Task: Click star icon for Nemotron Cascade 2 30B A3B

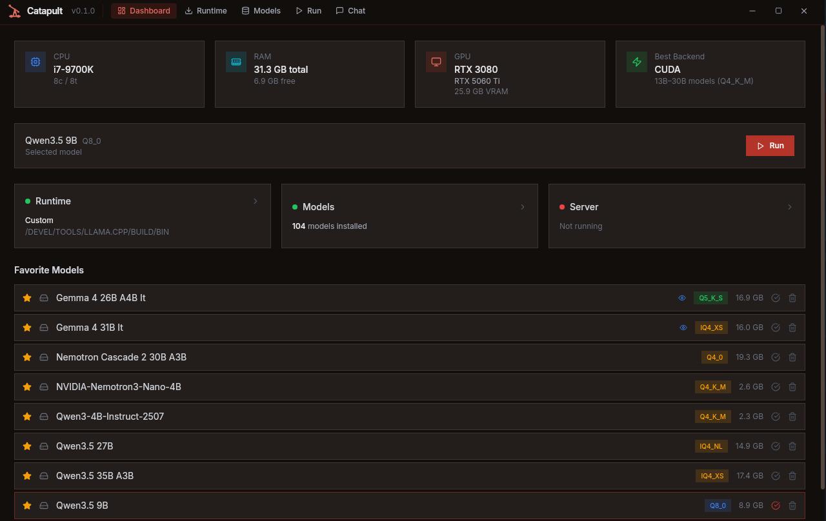Action: [27, 357]
